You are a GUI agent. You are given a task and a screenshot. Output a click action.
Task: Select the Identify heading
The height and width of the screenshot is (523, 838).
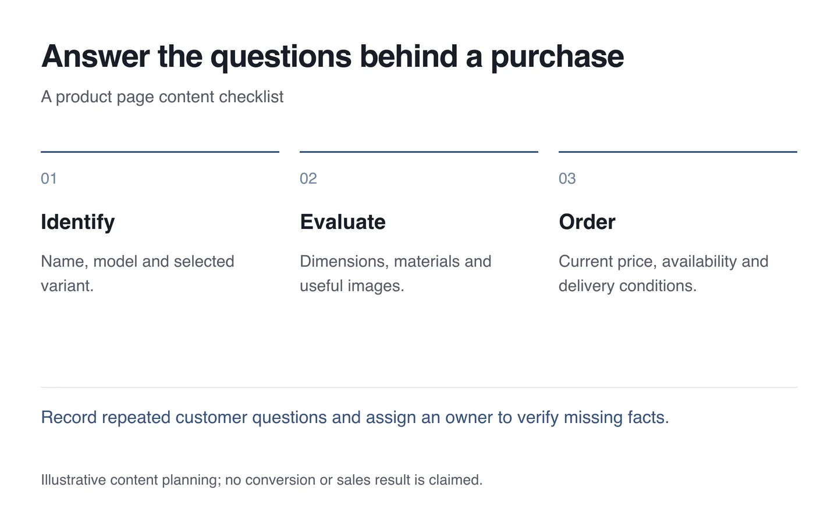[78, 222]
